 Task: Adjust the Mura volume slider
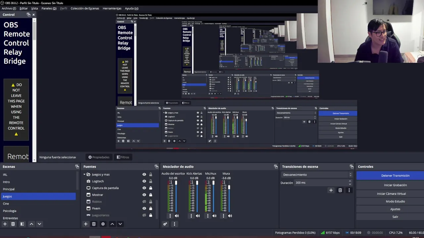[229, 187]
